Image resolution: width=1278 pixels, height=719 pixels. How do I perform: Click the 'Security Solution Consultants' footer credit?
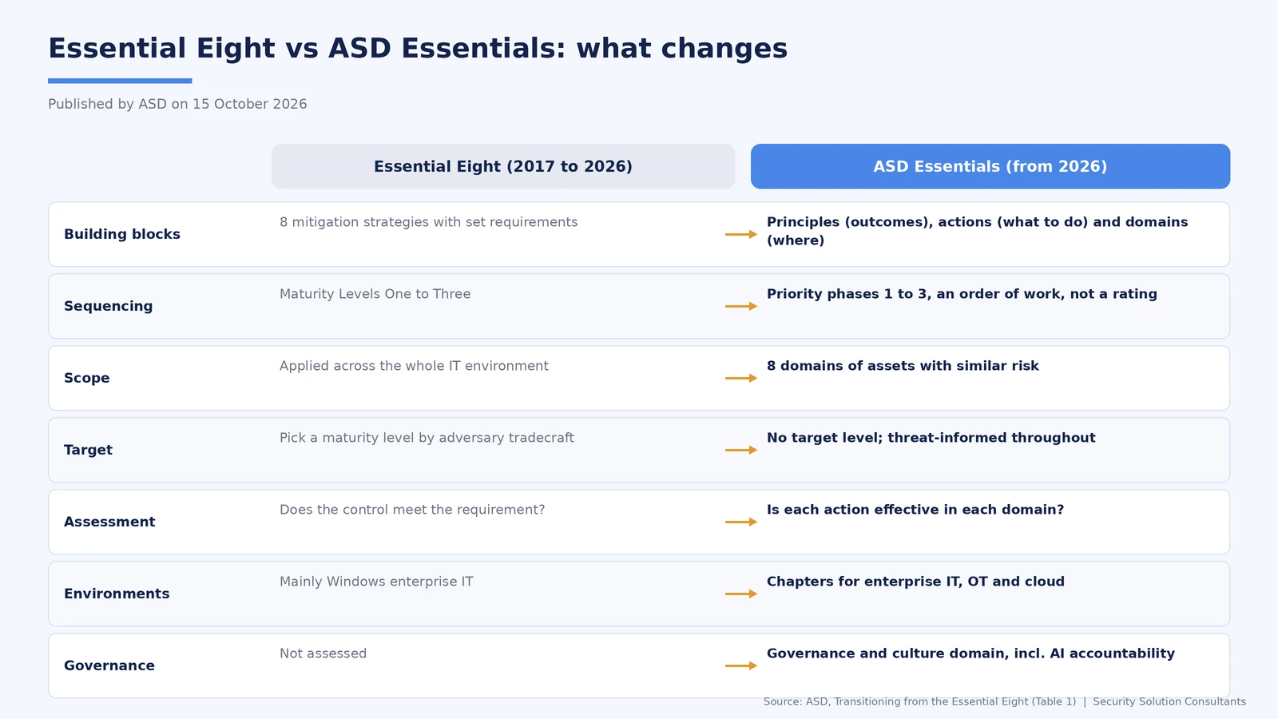click(1169, 701)
